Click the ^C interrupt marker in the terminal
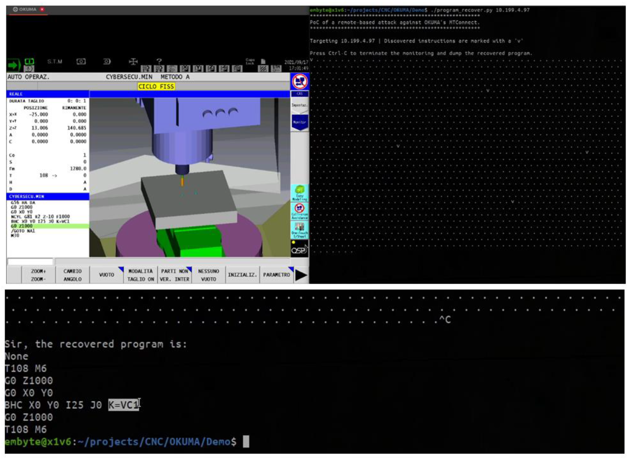 point(445,319)
